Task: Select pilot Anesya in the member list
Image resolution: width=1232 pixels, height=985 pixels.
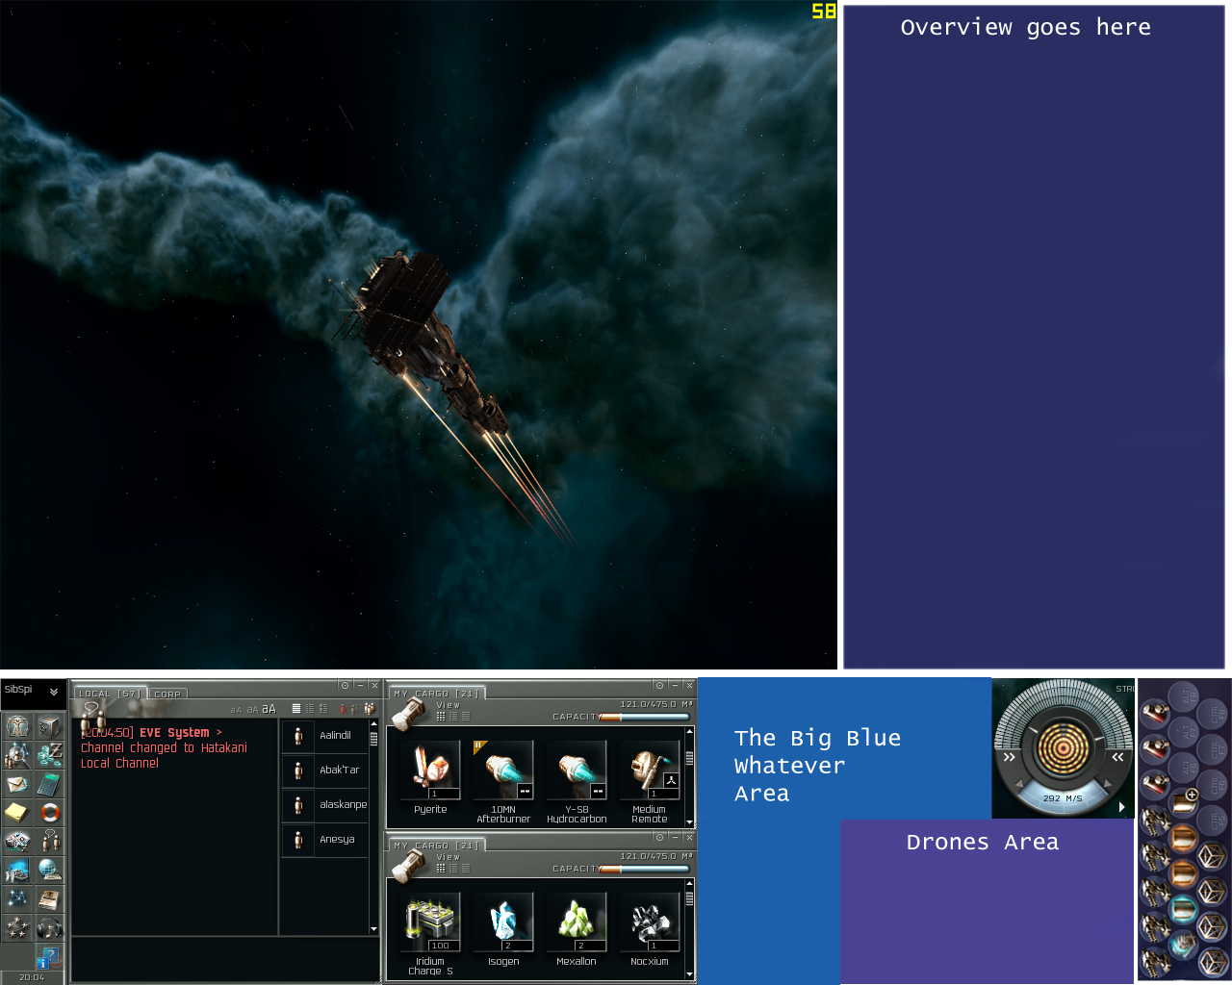Action: (x=325, y=840)
